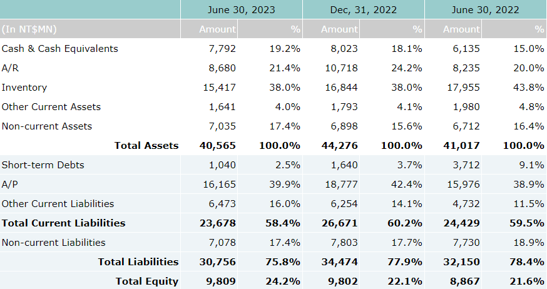Viewport: 547px width, 289px height.
Task: Click the 40,565 total assets amount
Action: point(218,146)
